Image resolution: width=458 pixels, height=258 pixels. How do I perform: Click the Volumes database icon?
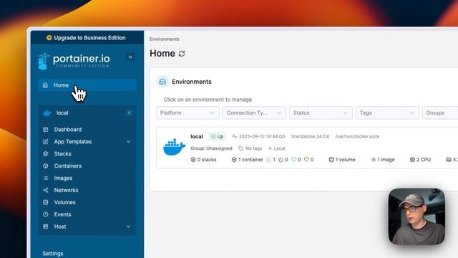click(x=46, y=202)
